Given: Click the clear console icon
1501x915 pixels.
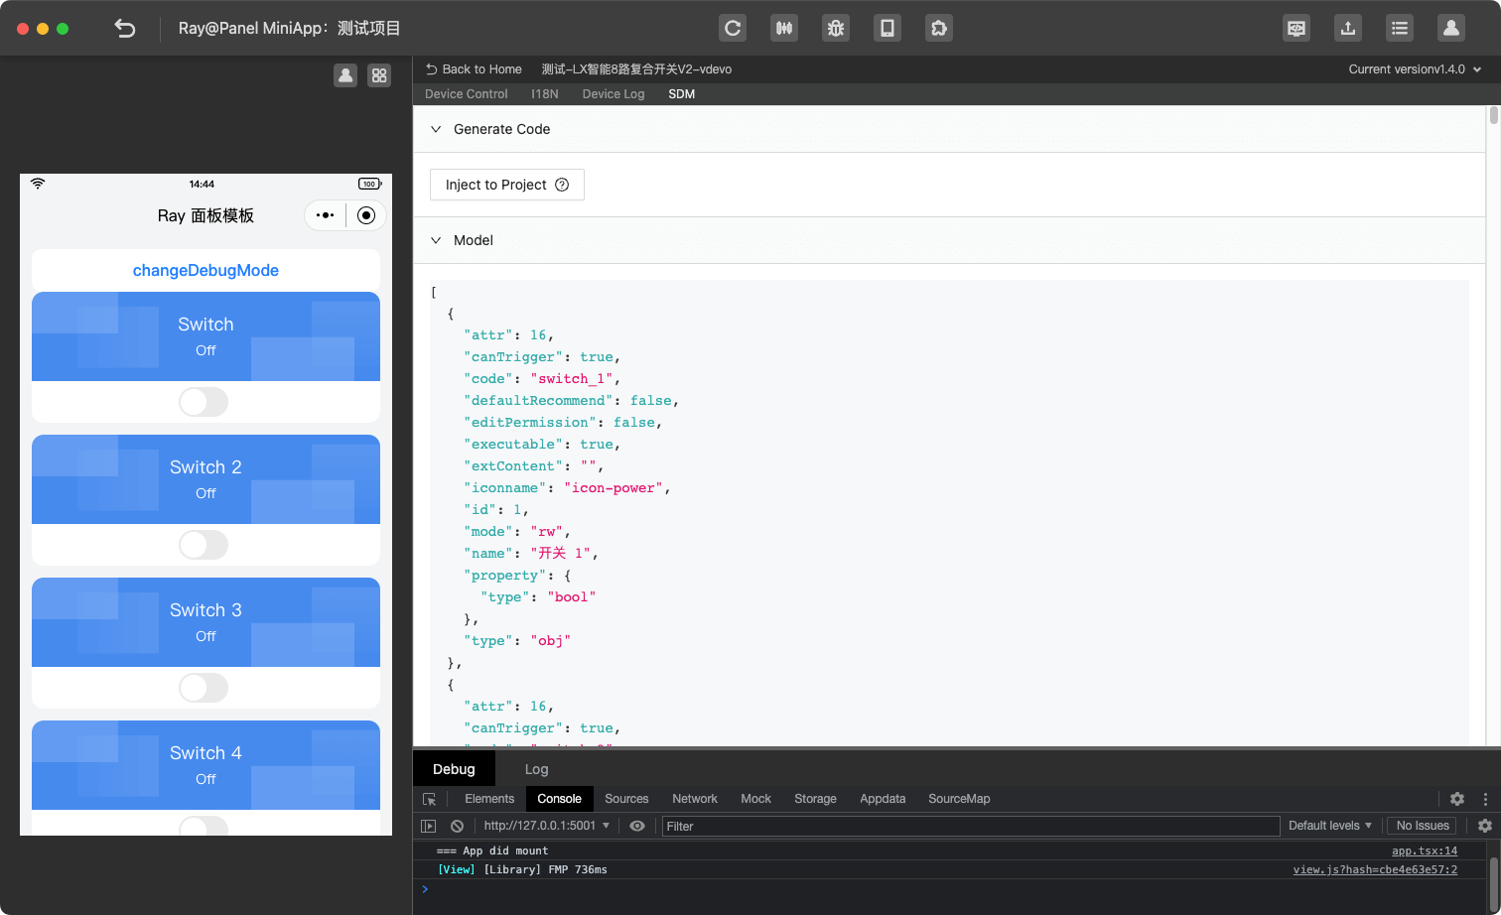Looking at the screenshot, I should 457,826.
